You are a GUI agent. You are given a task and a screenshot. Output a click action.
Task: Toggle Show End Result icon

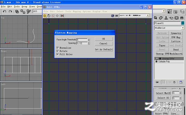coord(164,82)
